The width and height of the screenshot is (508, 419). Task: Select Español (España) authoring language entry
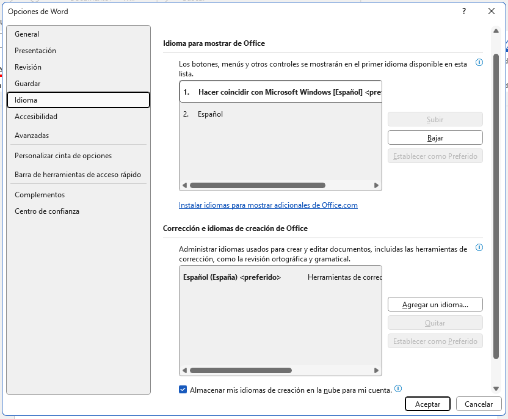click(232, 277)
